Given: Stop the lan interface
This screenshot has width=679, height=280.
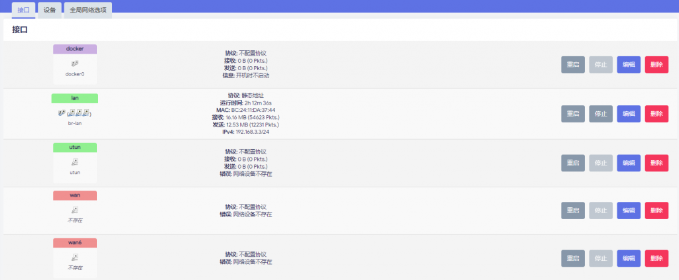Looking at the screenshot, I should (601, 114).
